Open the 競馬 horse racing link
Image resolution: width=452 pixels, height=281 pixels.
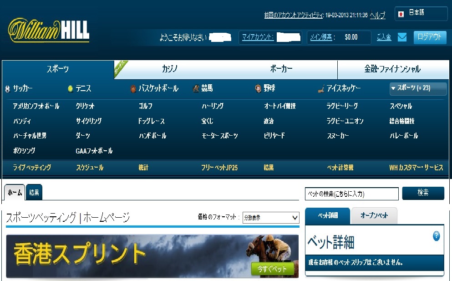(x=207, y=88)
